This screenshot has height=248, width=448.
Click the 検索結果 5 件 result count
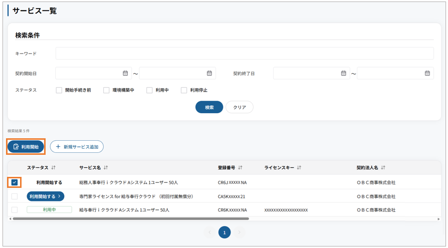(19, 131)
